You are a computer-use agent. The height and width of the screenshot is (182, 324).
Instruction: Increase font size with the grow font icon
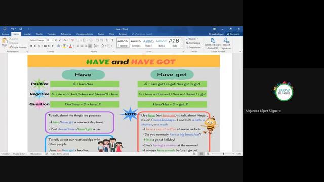(56, 40)
